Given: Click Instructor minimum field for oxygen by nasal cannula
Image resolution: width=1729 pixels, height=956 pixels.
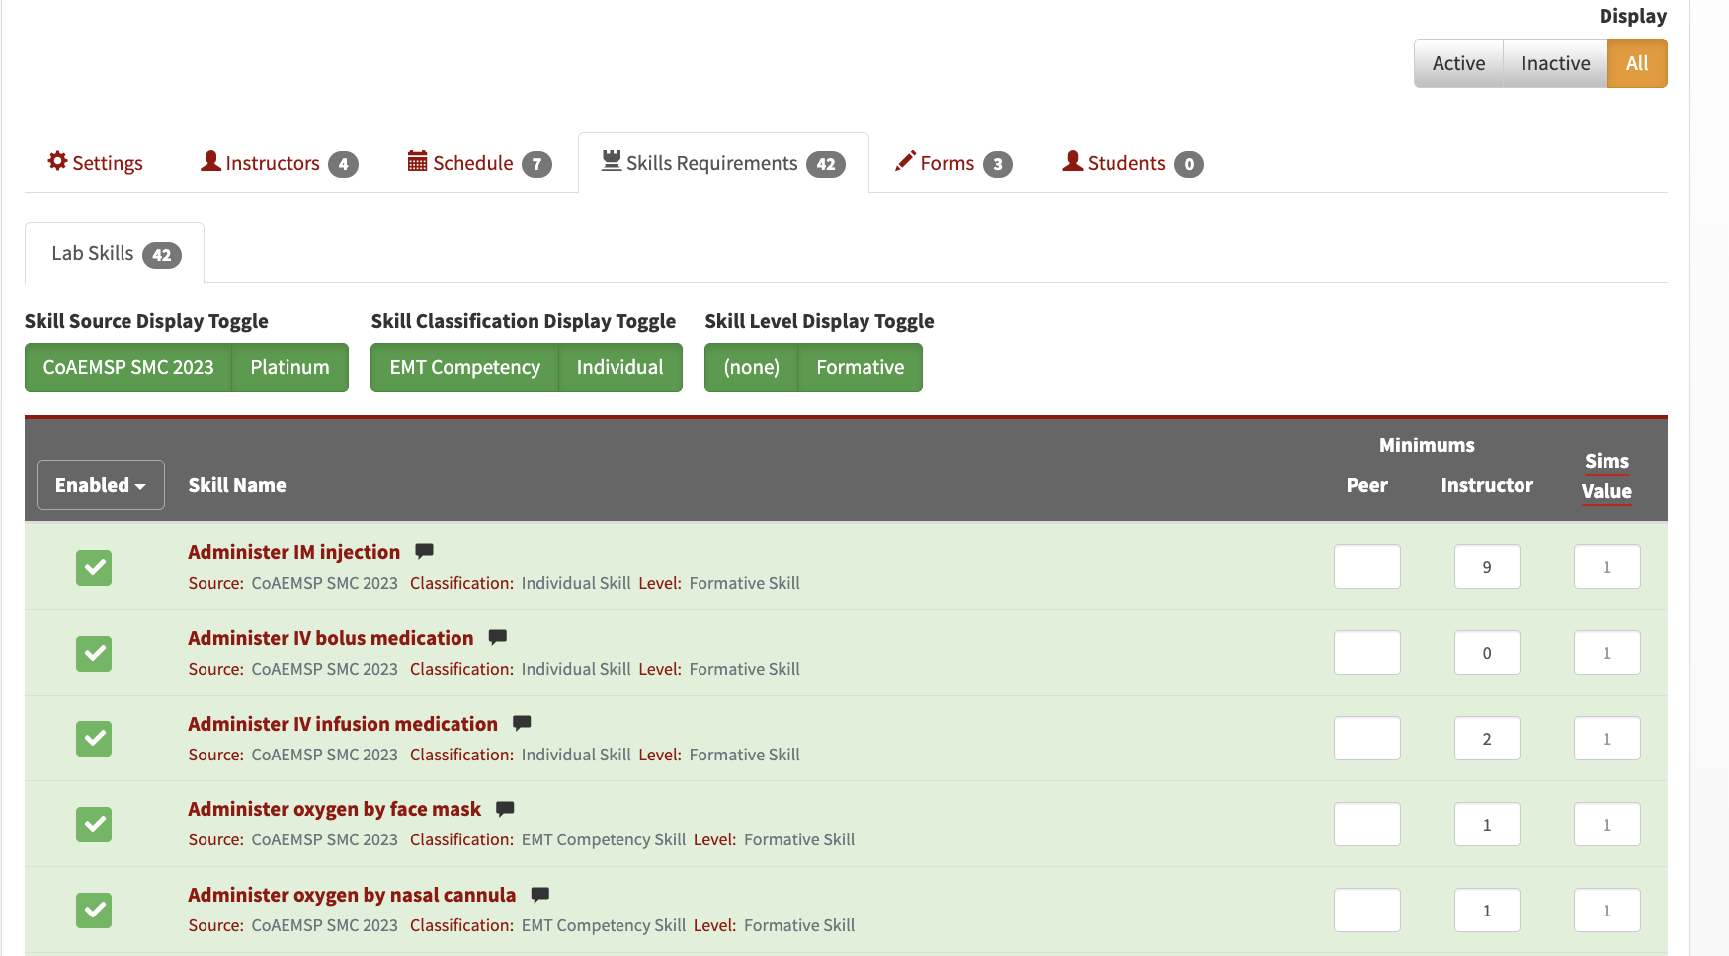Looking at the screenshot, I should point(1487,911).
